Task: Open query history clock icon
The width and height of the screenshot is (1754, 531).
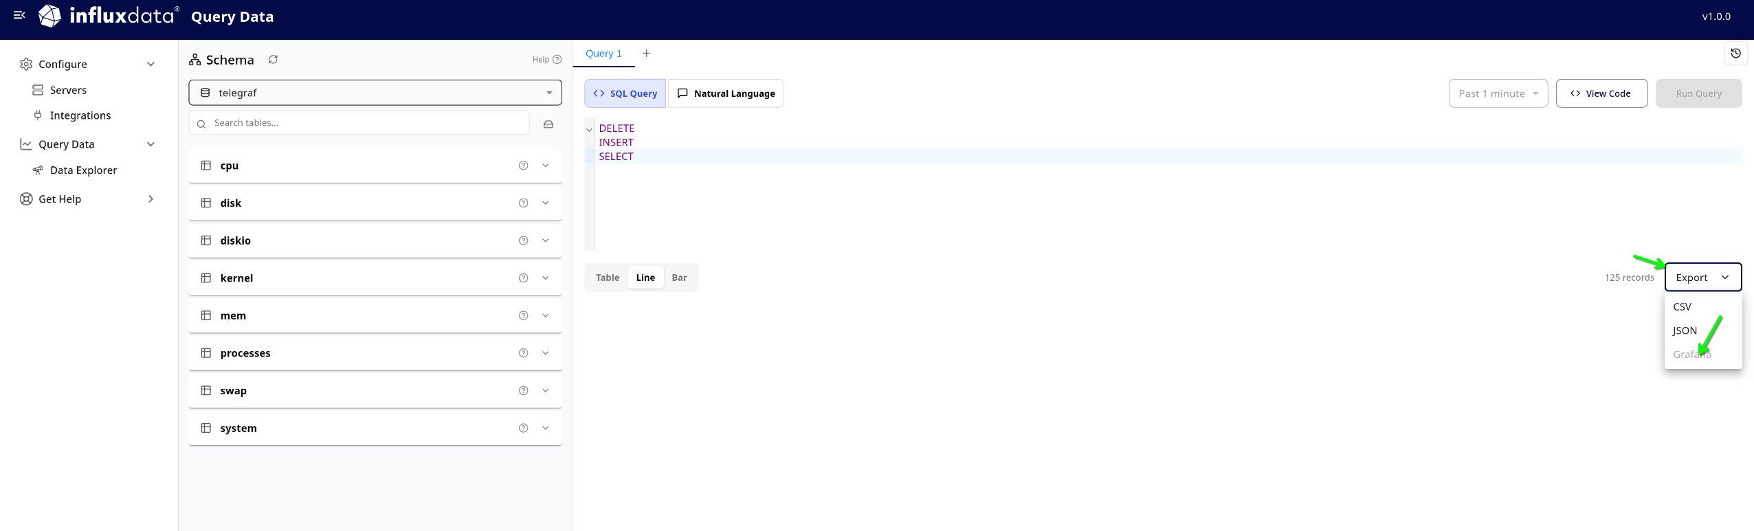Action: (1735, 54)
